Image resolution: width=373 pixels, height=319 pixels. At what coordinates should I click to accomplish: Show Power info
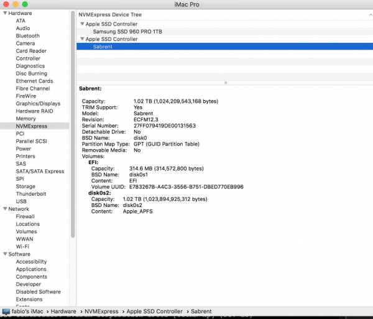tap(24, 149)
